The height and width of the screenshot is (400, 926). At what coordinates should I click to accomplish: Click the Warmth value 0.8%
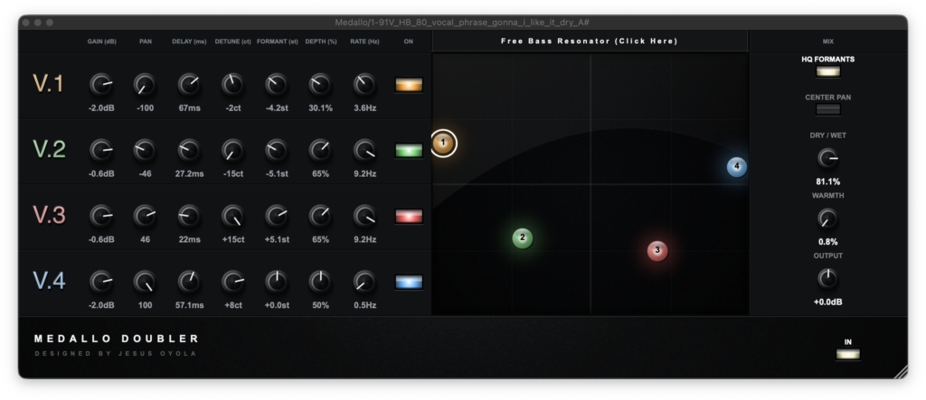pos(828,242)
